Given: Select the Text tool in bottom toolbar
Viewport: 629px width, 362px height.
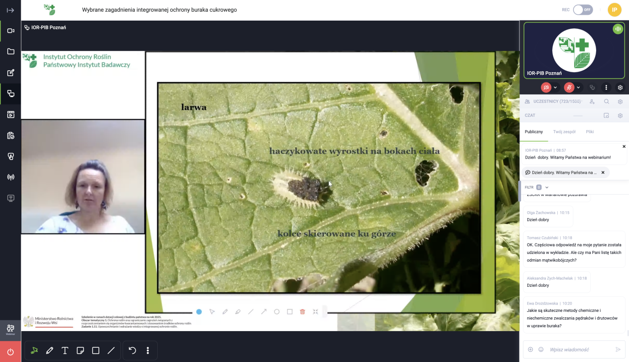Looking at the screenshot, I should [x=65, y=351].
